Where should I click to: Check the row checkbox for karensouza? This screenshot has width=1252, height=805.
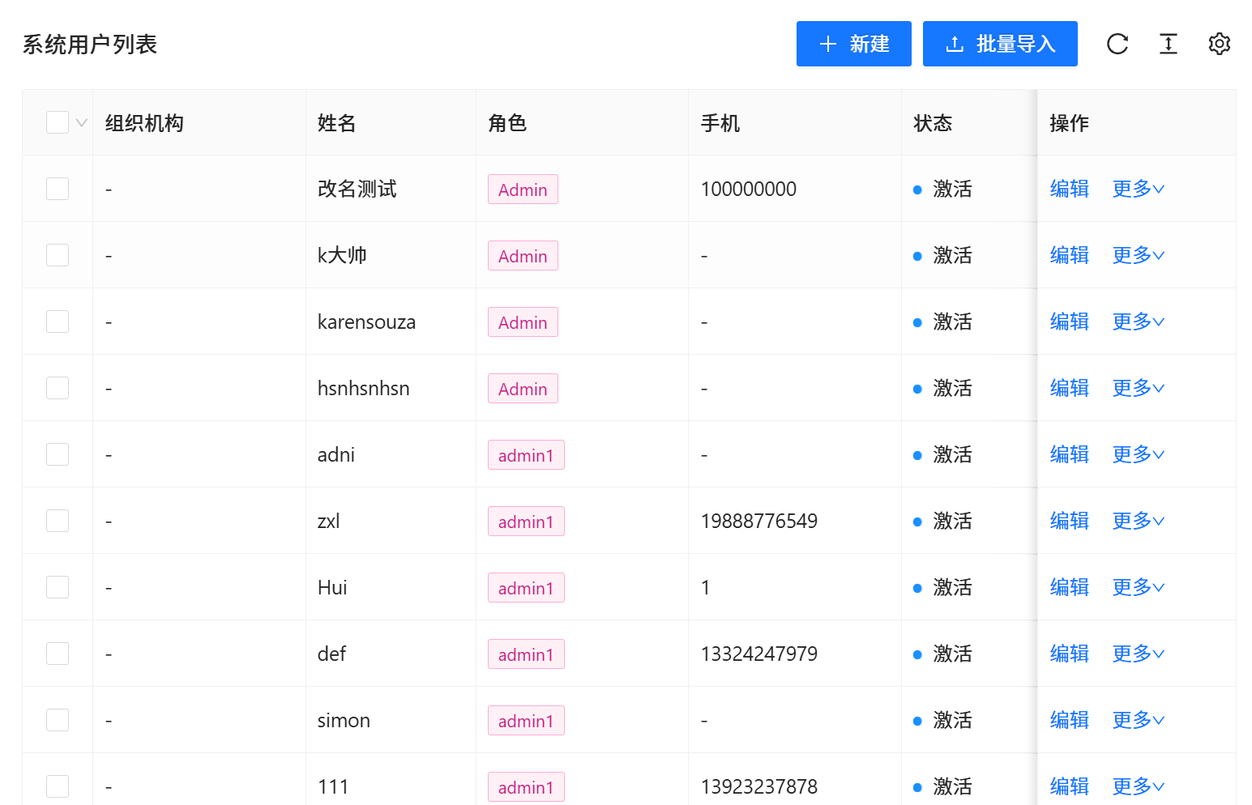coord(58,322)
